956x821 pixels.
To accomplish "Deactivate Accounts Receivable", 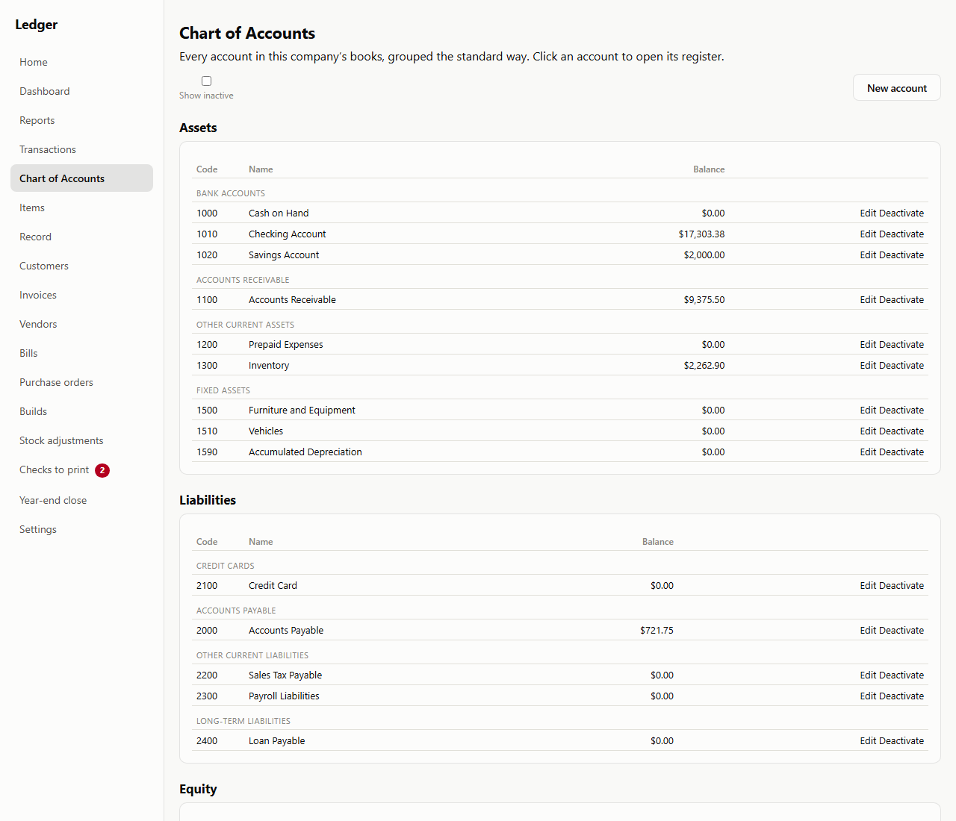I will pos(901,299).
